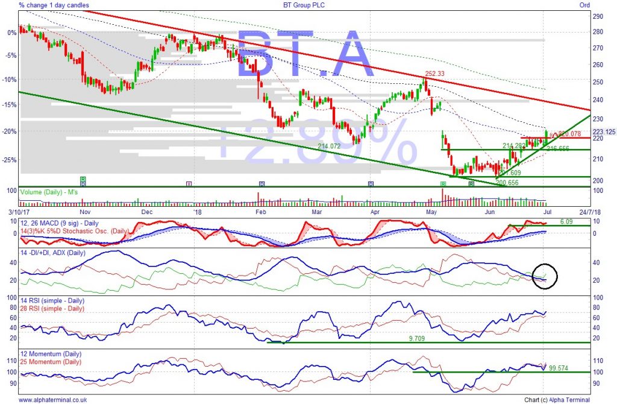This screenshot has height=404, width=617.
Task: Select the 9.709 RSI level label
Action: pyautogui.click(x=417, y=338)
